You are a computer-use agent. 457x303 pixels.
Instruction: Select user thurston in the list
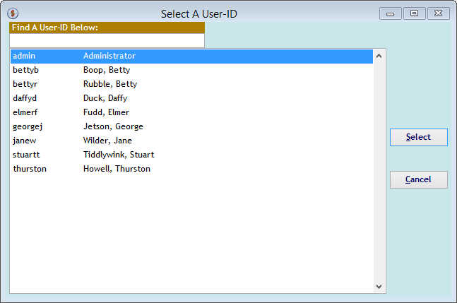click(191, 169)
